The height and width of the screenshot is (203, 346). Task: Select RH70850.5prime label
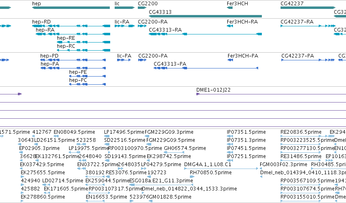211,173
